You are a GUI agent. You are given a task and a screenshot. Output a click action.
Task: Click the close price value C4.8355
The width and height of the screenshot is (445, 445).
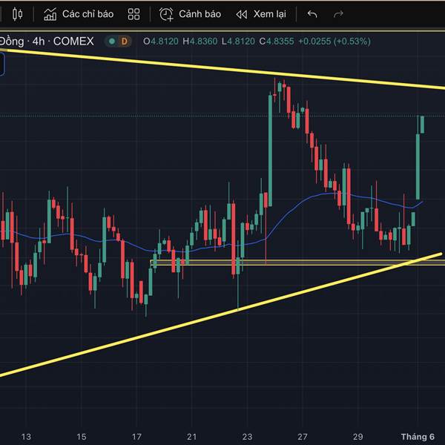click(276, 42)
